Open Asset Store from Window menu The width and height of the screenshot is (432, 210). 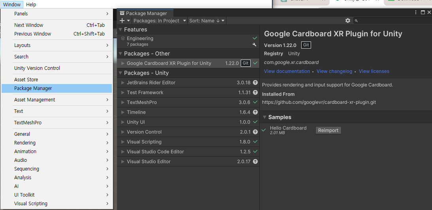point(57,80)
